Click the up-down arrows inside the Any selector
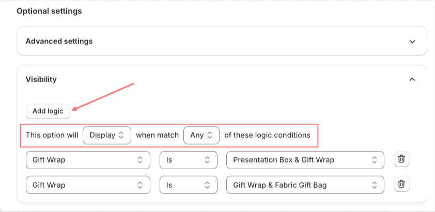The height and width of the screenshot is (212, 435). pyautogui.click(x=210, y=135)
